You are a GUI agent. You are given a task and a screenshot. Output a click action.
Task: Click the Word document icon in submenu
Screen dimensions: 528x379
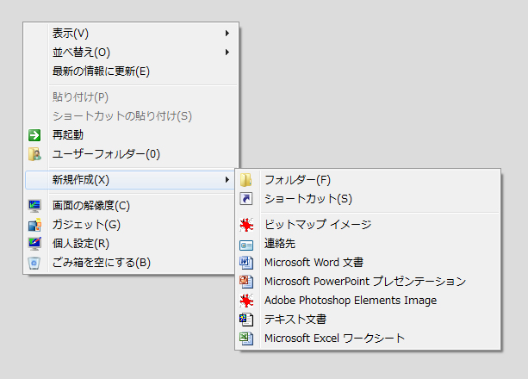246,263
